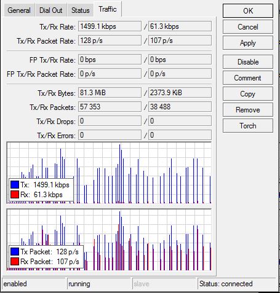Select the Tx Rate field showing 1499.1 kbps
280x293 pixels.
coord(110,26)
